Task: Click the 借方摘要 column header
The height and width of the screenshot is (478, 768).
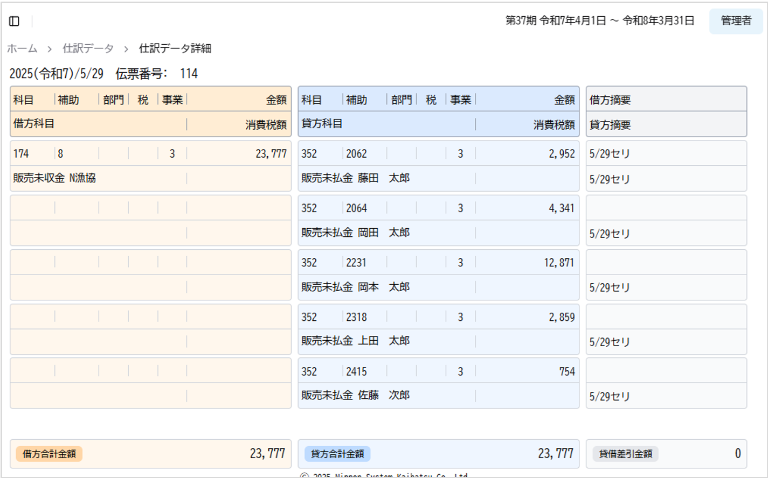Action: click(610, 100)
